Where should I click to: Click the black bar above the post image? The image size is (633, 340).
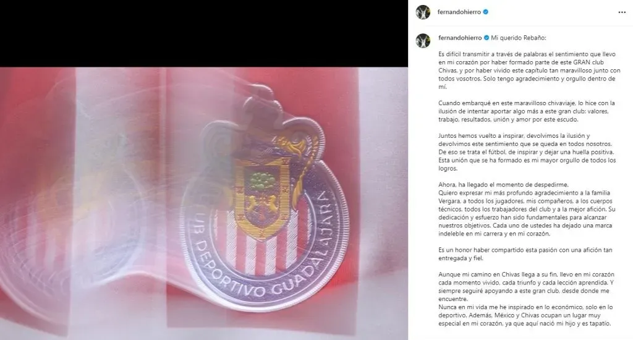[x=204, y=33]
